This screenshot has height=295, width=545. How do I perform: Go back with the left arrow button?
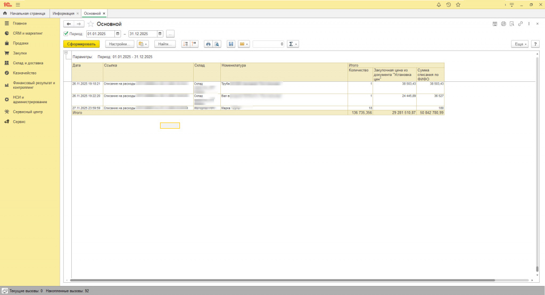[69, 24]
